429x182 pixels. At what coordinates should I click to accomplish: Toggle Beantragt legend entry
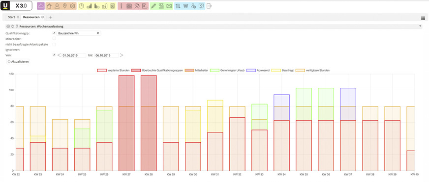283,71
